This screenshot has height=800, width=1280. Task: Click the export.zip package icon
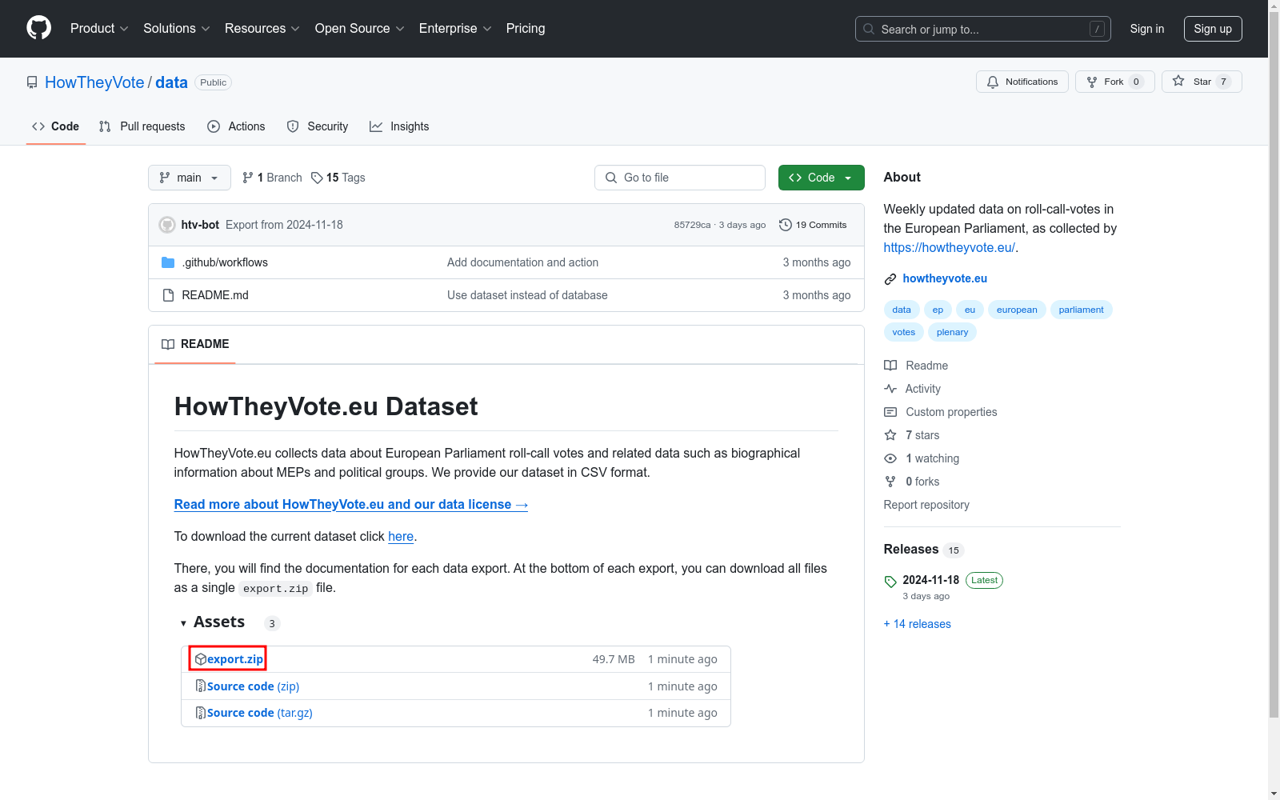click(x=201, y=659)
